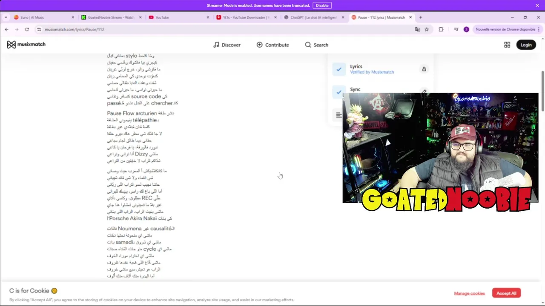Click the new Chrome version available button
The height and width of the screenshot is (306, 545).
coord(505,29)
